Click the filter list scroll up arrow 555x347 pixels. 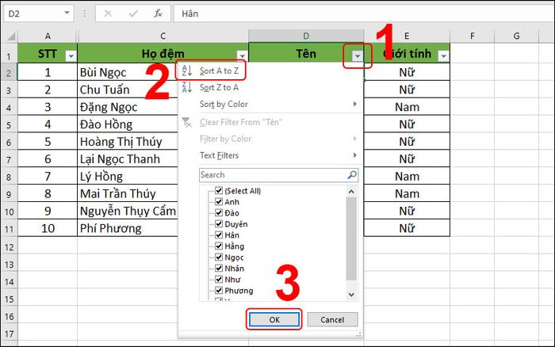coord(351,192)
